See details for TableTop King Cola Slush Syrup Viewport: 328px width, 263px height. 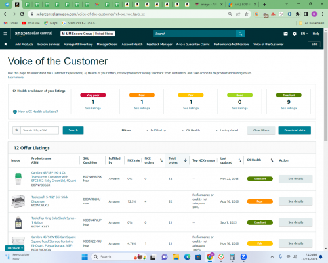(x=296, y=222)
